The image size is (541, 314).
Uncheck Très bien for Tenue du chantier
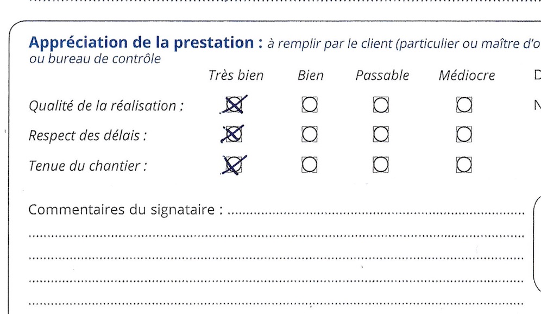point(234,165)
